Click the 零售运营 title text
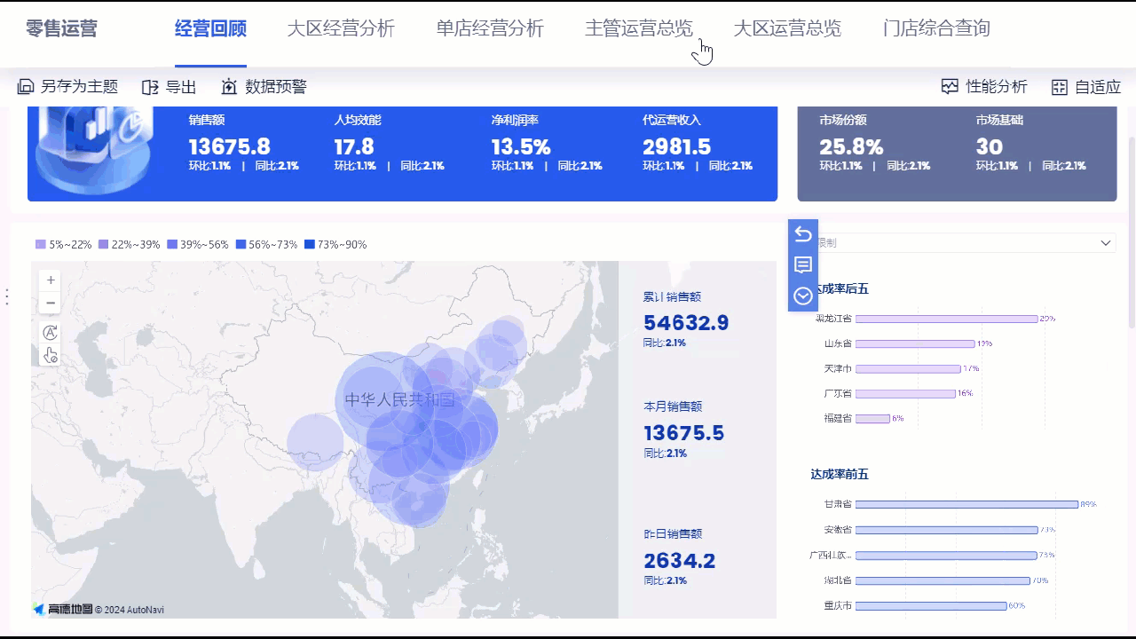Image resolution: width=1136 pixels, height=639 pixels. coord(61,28)
